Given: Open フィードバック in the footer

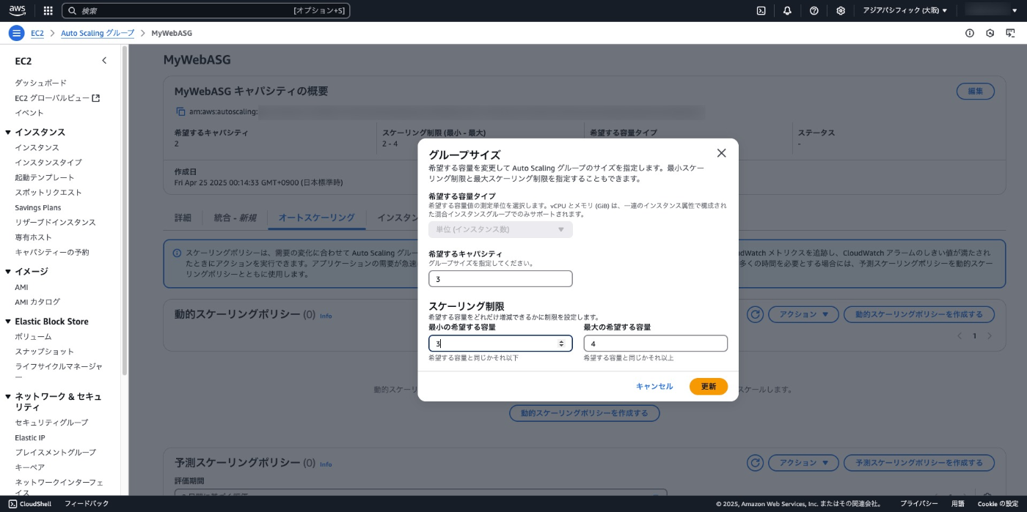Looking at the screenshot, I should pyautogui.click(x=87, y=504).
